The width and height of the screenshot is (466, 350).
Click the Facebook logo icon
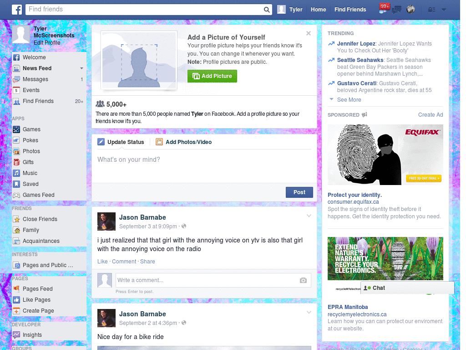[17, 10]
